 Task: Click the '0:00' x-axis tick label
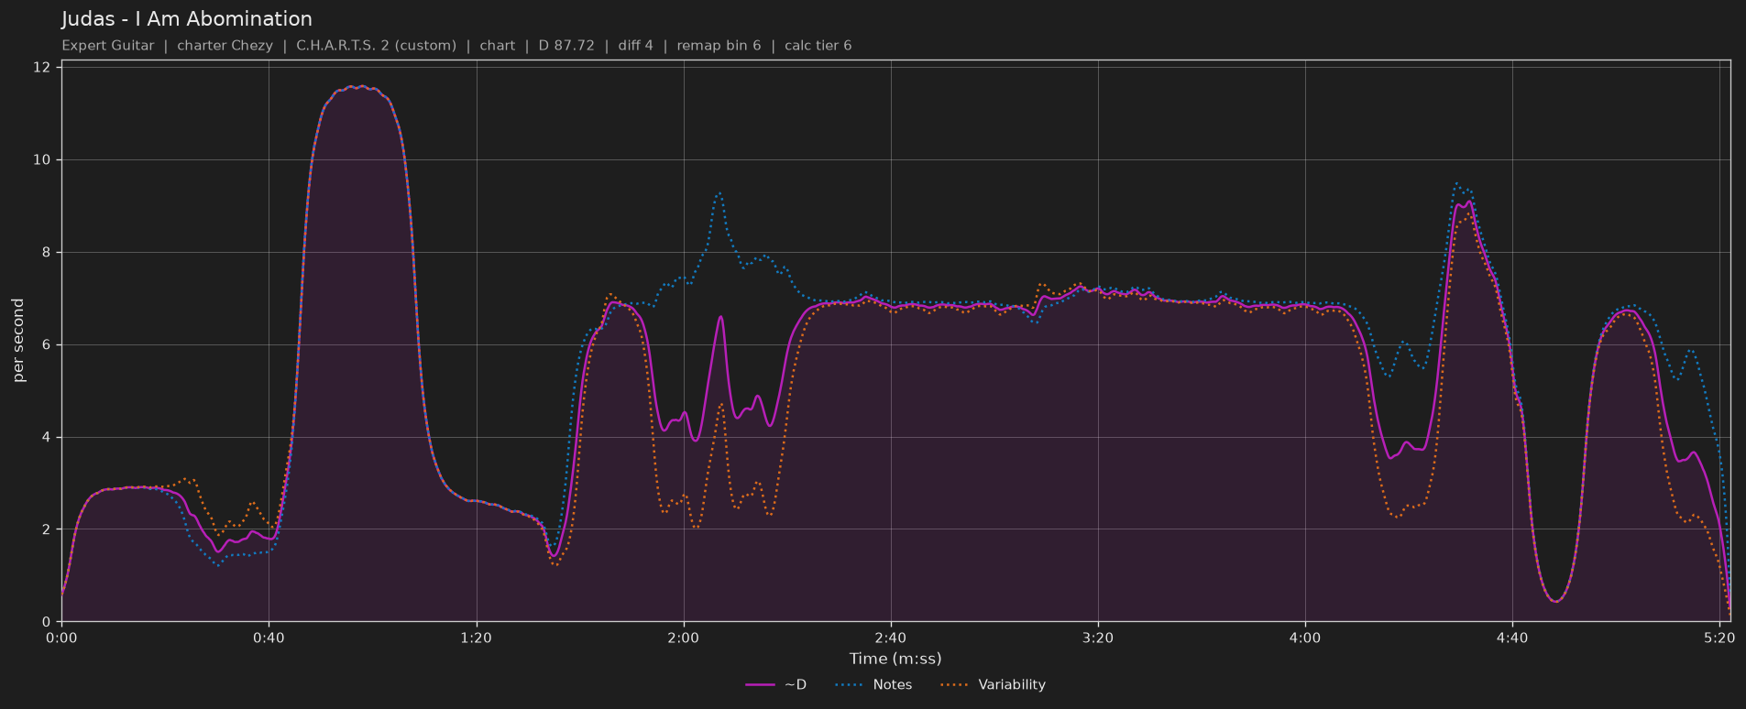coord(61,638)
